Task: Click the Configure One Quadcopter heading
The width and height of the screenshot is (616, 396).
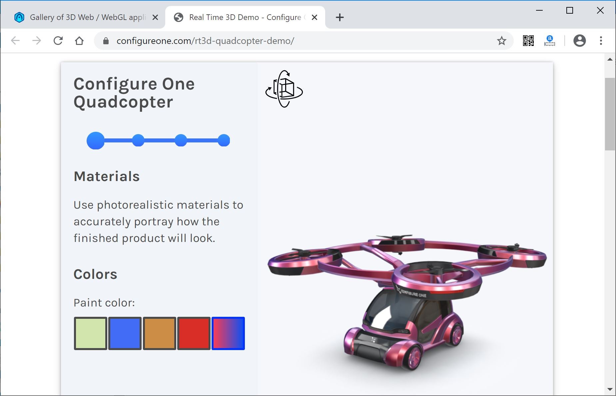Action: coord(134,93)
